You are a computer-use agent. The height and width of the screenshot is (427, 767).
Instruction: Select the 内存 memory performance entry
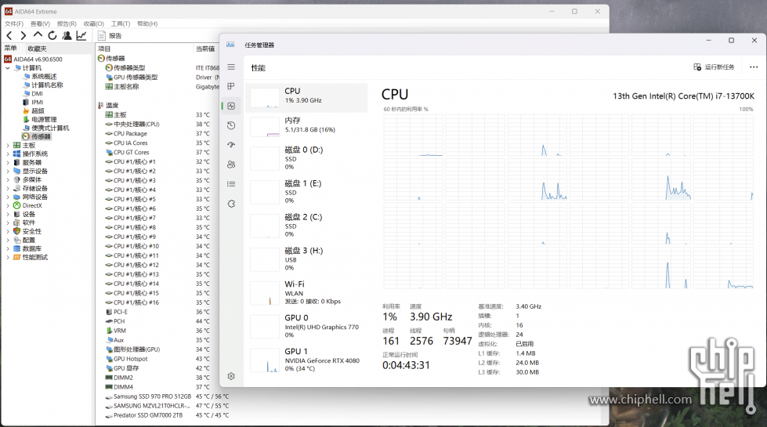[306, 127]
